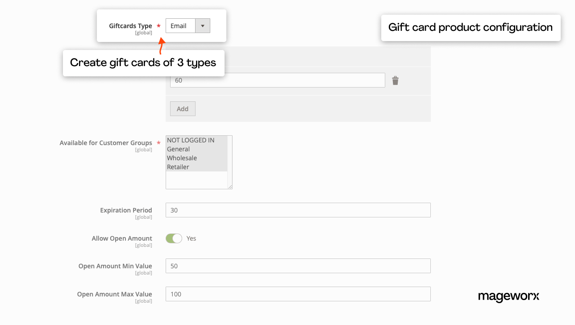
Task: Click into Open Amount Max Value field
Action: [x=298, y=294]
